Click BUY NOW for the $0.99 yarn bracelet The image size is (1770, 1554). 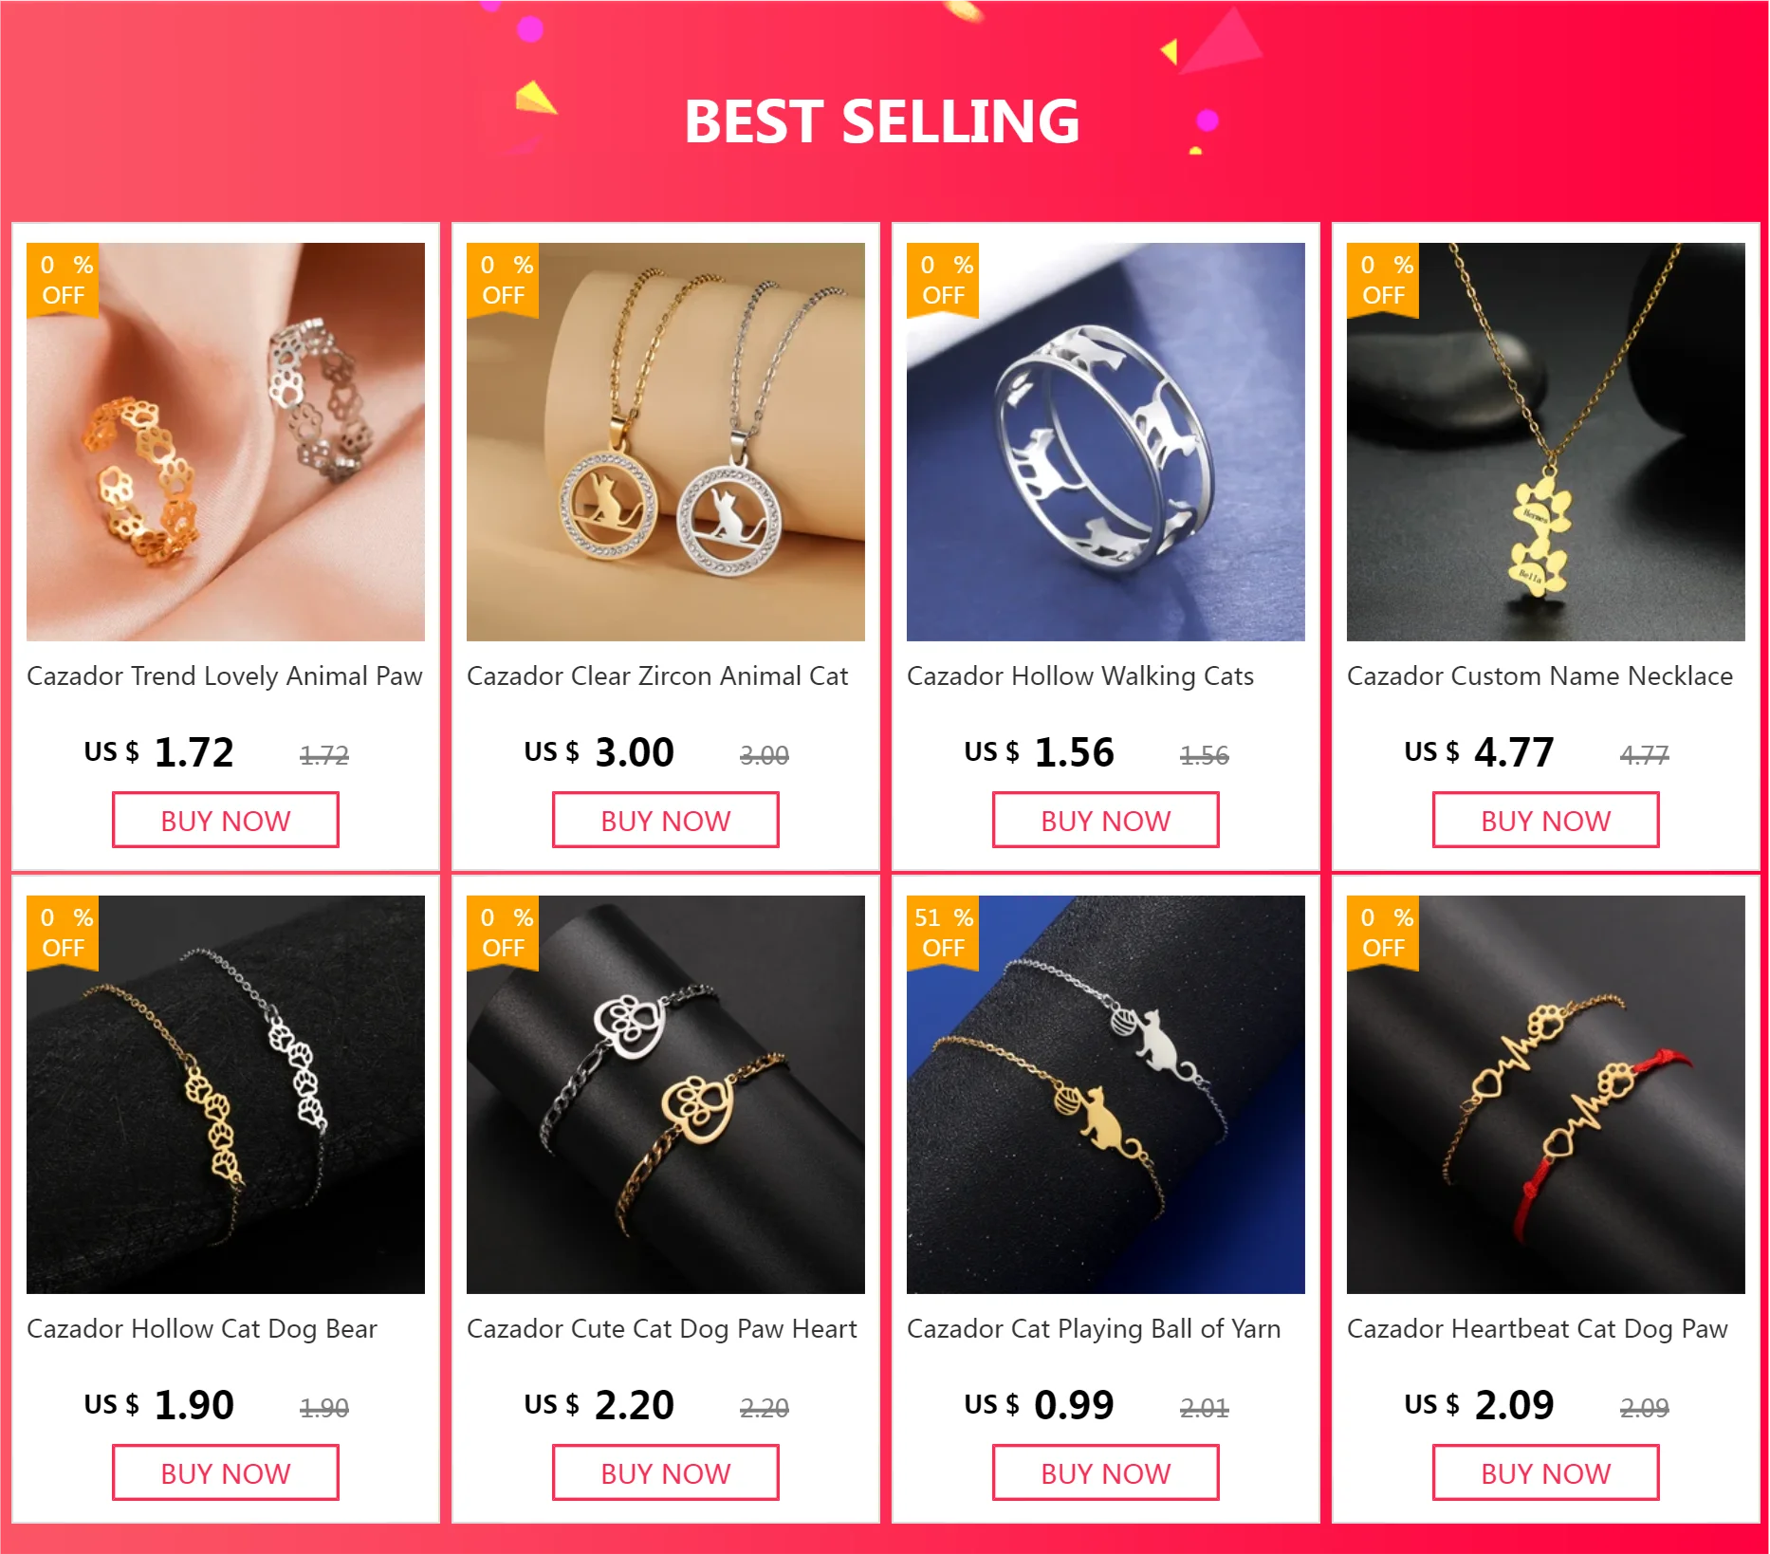pyautogui.click(x=1106, y=1473)
